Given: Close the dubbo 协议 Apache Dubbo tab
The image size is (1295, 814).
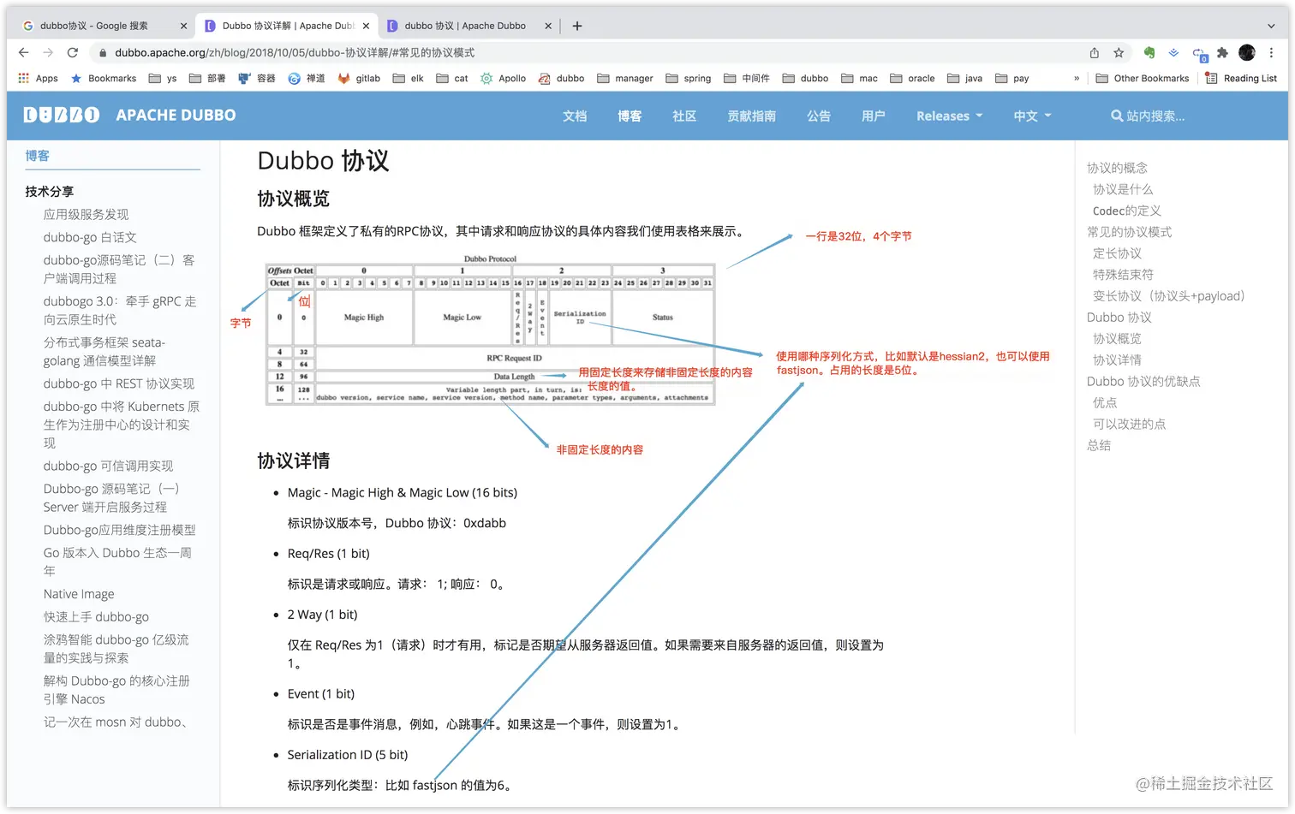Looking at the screenshot, I should click(548, 26).
